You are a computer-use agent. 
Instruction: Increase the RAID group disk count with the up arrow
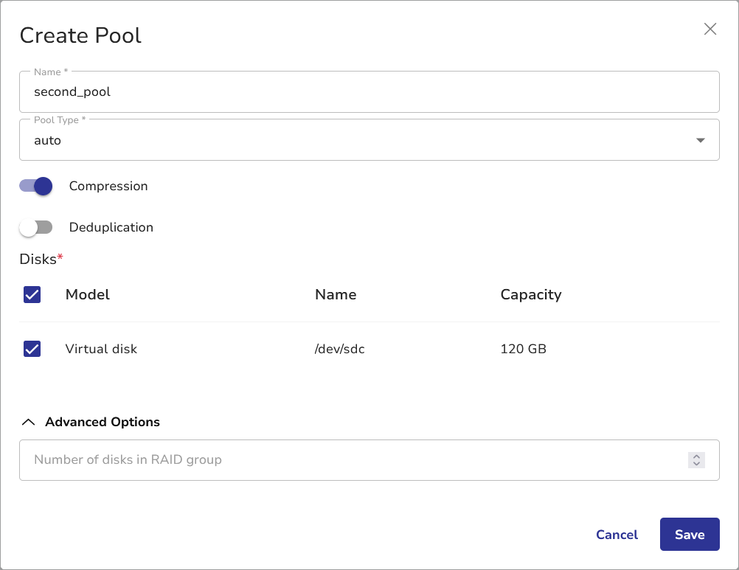coord(696,456)
